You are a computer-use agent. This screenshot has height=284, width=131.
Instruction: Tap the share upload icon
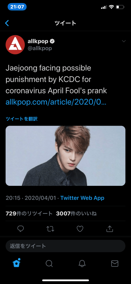[x=110, y=229]
